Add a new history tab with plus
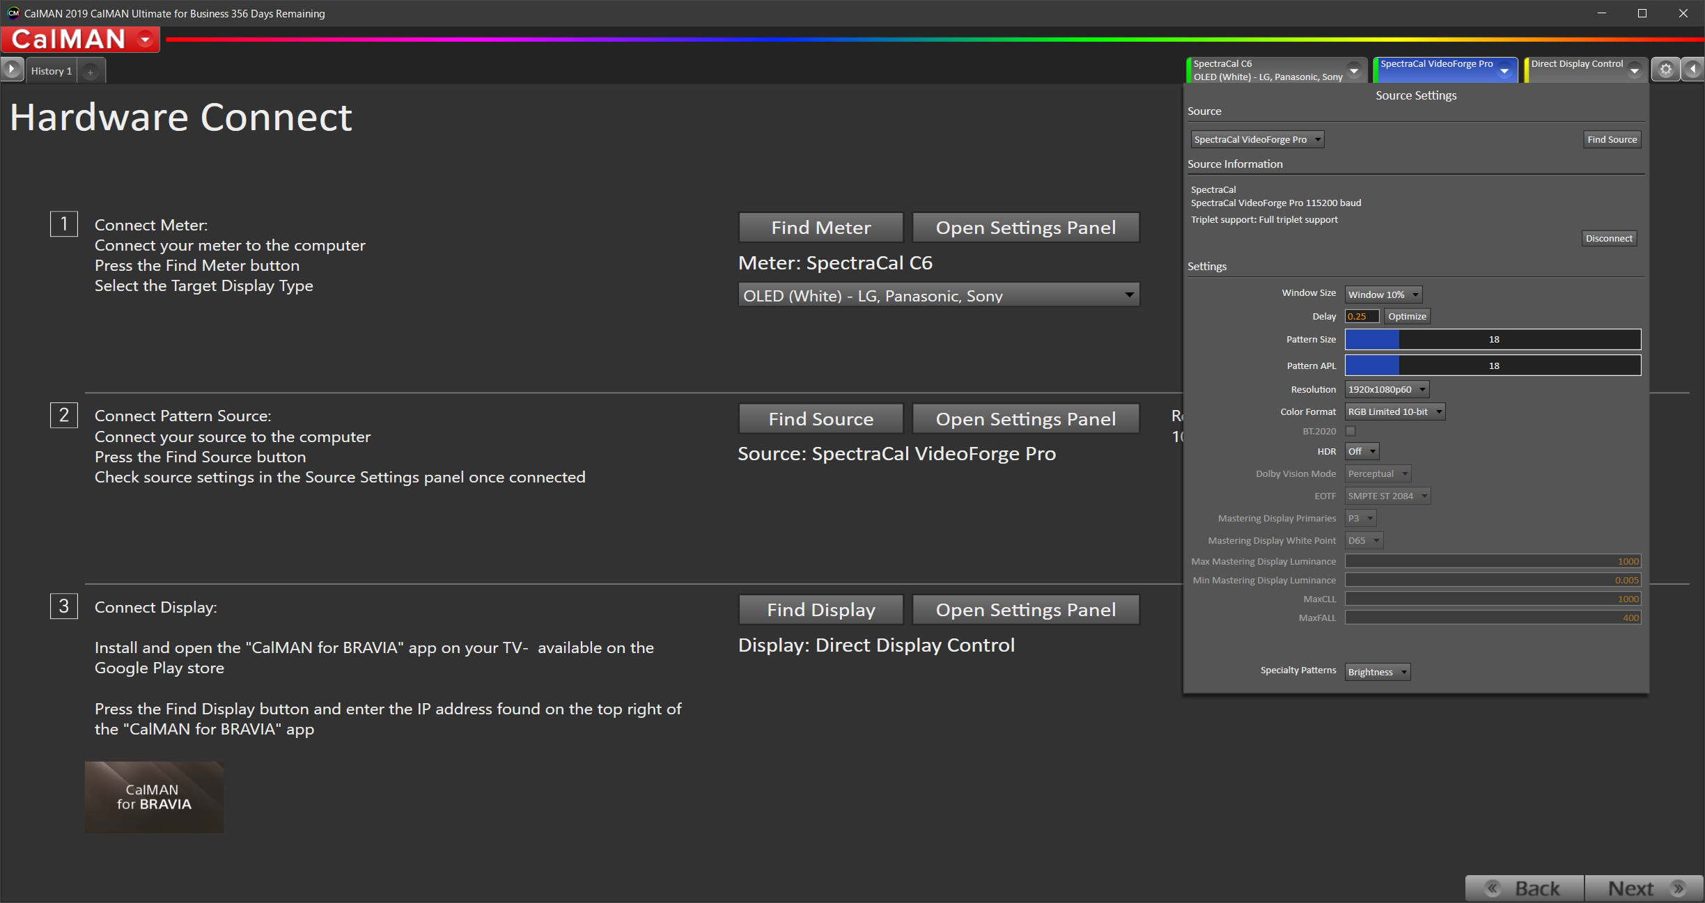1705x903 pixels. tap(91, 72)
